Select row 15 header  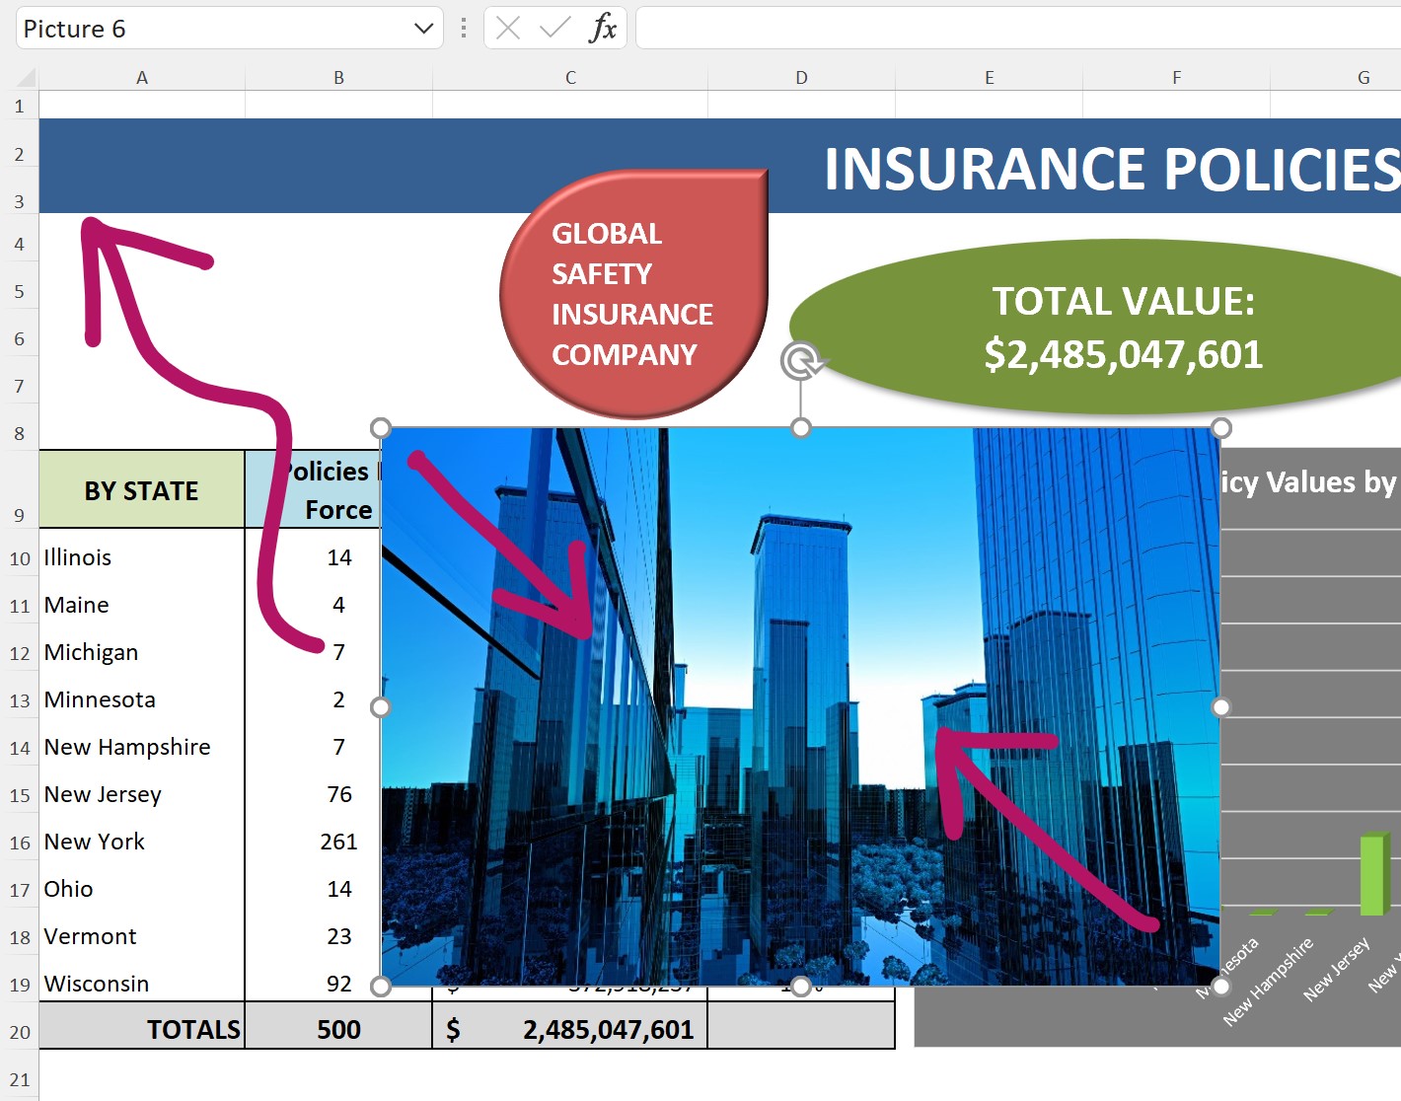pyautogui.click(x=20, y=795)
